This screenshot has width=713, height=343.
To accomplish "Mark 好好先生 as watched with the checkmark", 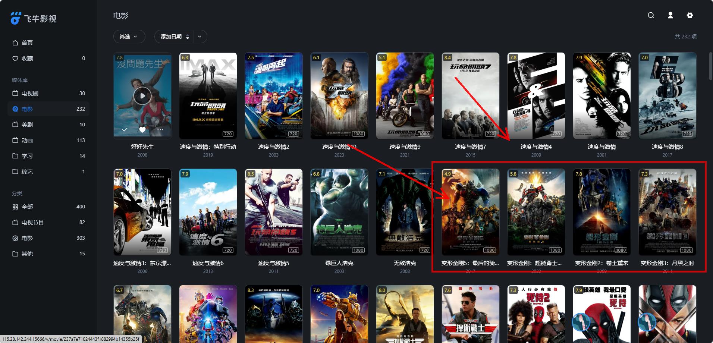I will click(125, 130).
